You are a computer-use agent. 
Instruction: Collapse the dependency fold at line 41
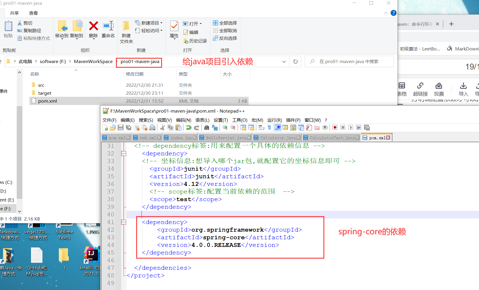(x=124, y=222)
